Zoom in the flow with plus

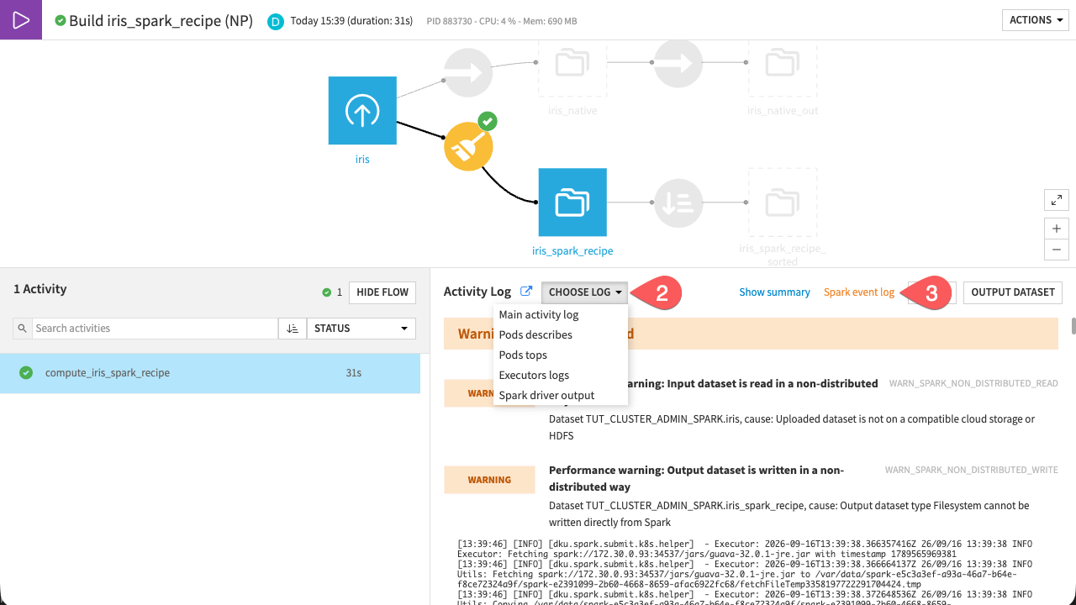[x=1057, y=229]
